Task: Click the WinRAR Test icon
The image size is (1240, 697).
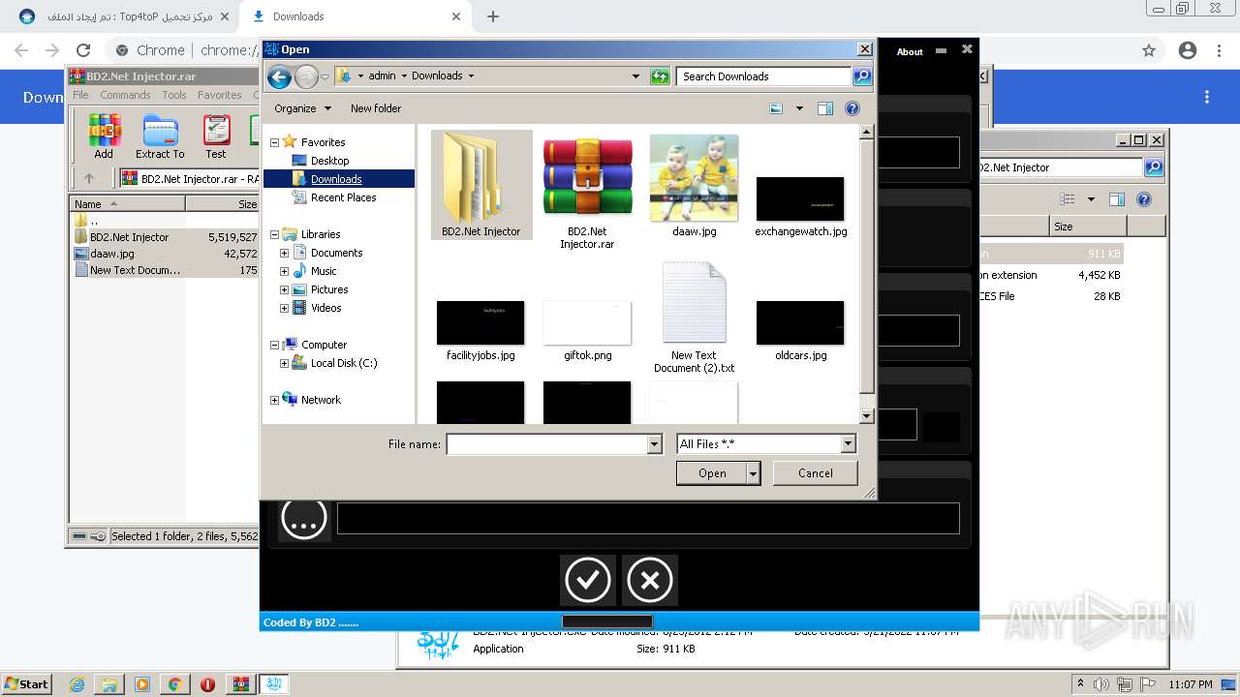Action: 216,136
